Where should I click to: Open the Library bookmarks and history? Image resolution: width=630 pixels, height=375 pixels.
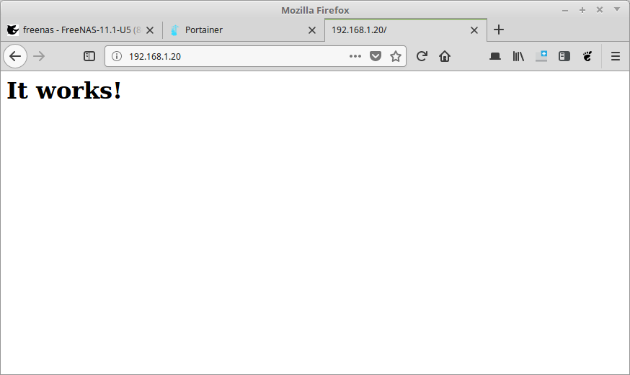pos(518,56)
